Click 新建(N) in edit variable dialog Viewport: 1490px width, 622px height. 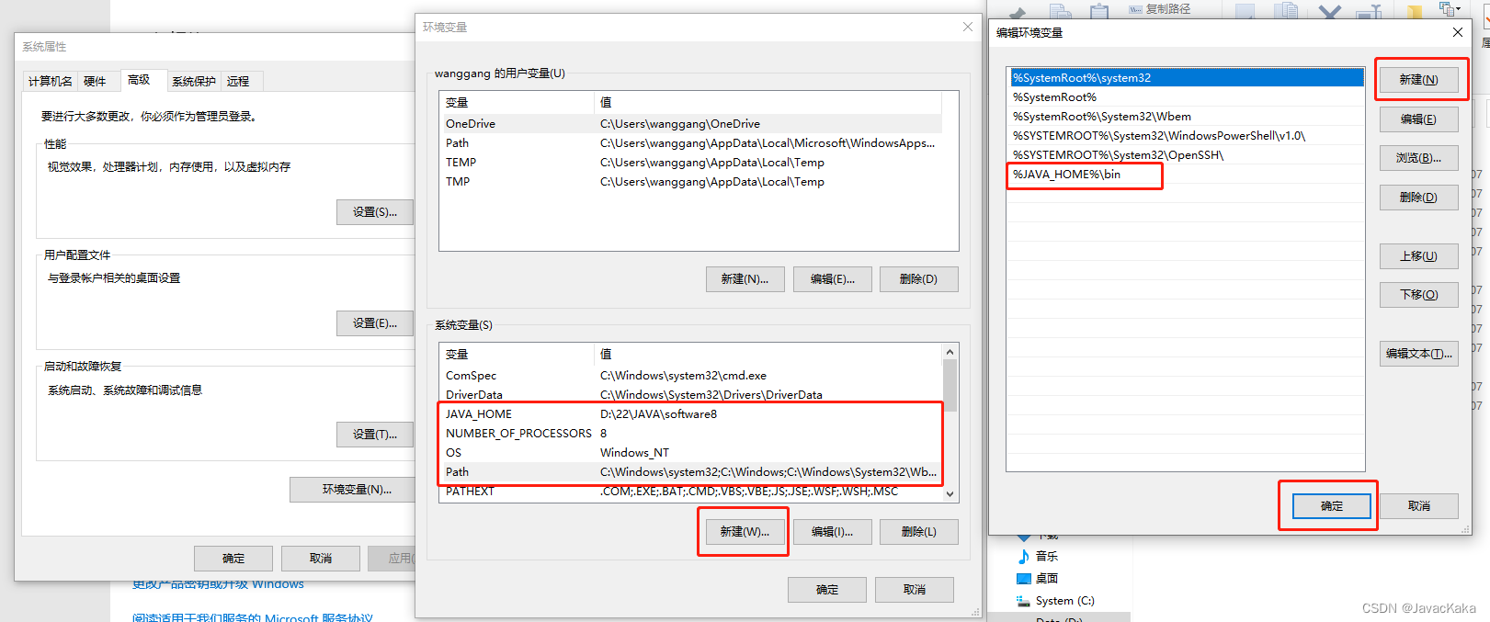click(1419, 80)
